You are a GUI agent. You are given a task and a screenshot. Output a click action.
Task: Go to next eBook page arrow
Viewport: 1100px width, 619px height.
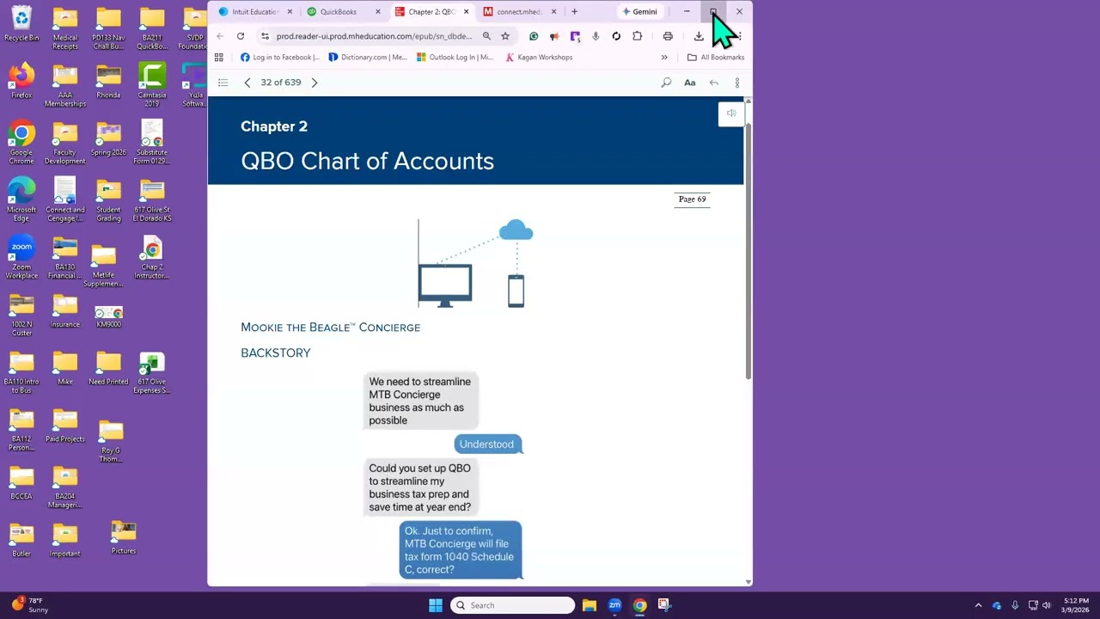315,83
